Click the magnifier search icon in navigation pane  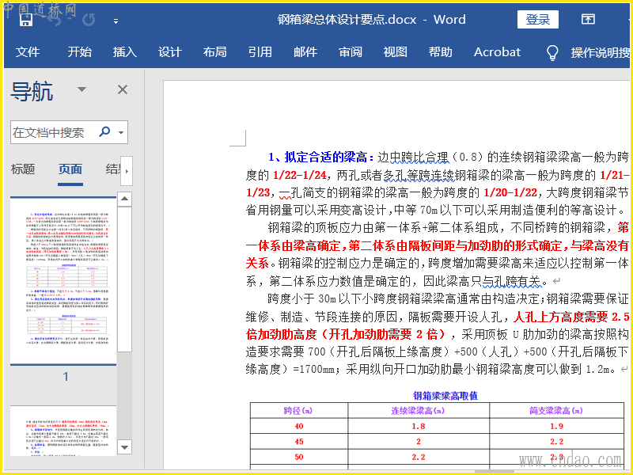[x=105, y=132]
